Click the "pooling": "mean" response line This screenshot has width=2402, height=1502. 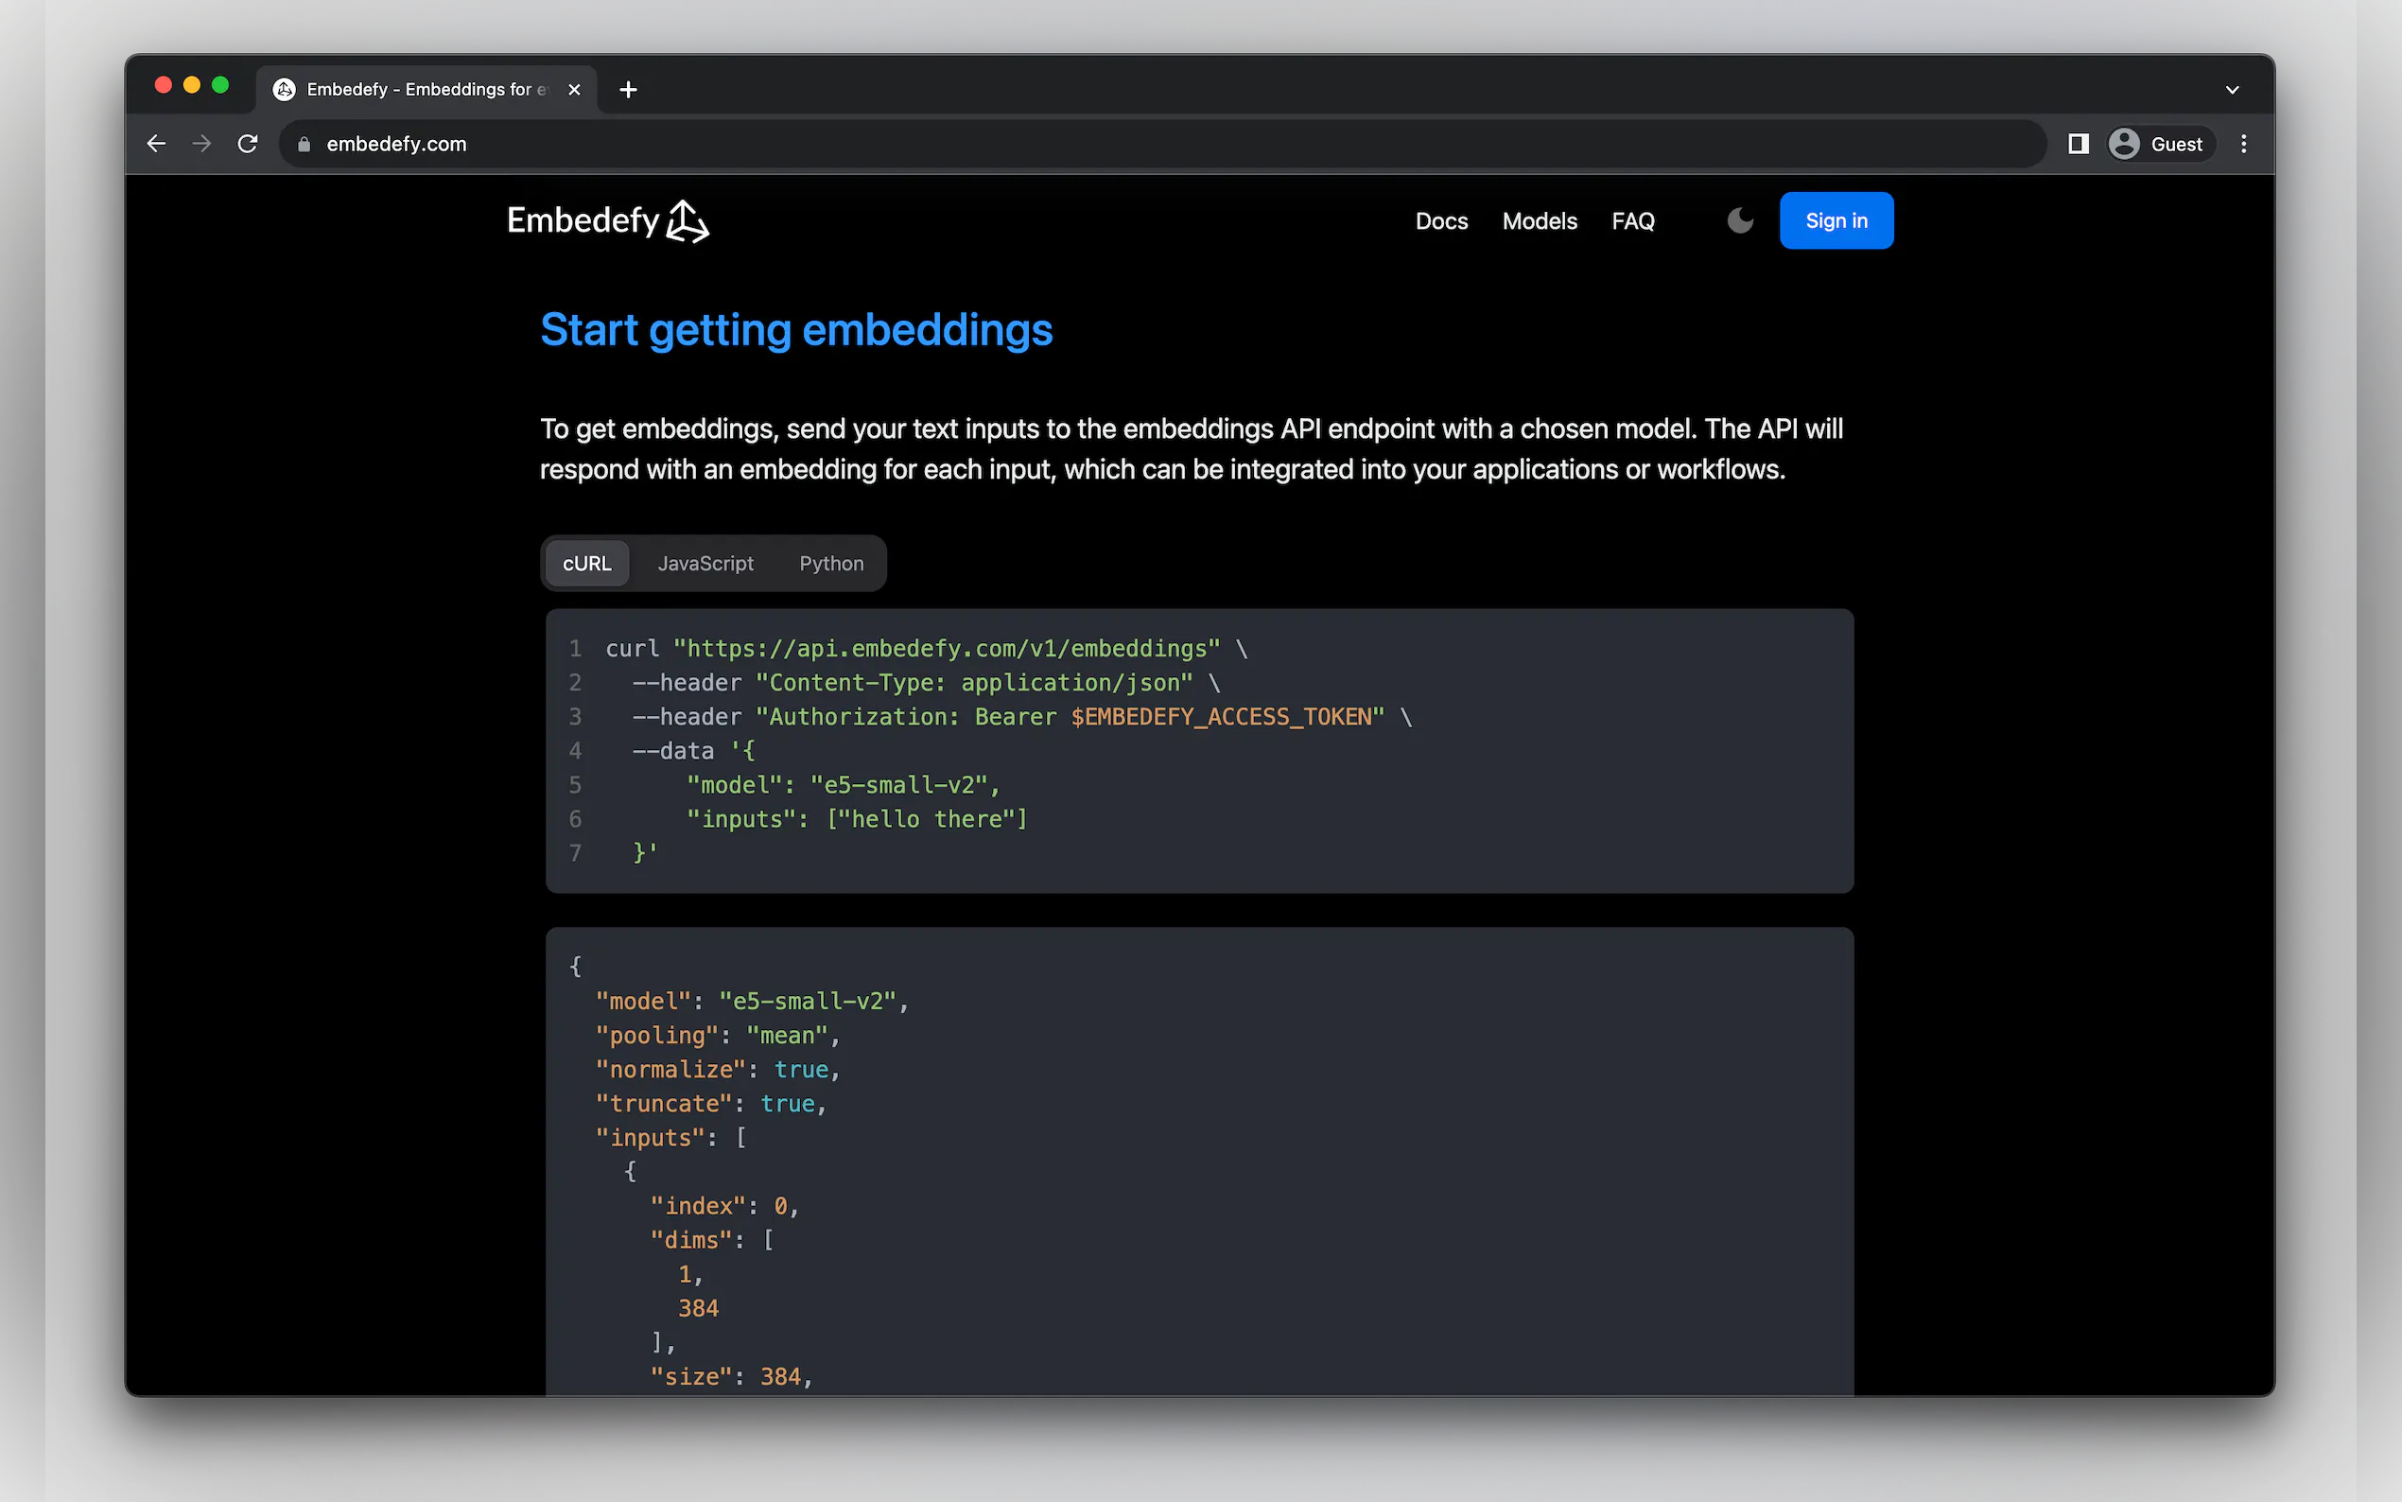pyautogui.click(x=718, y=1036)
